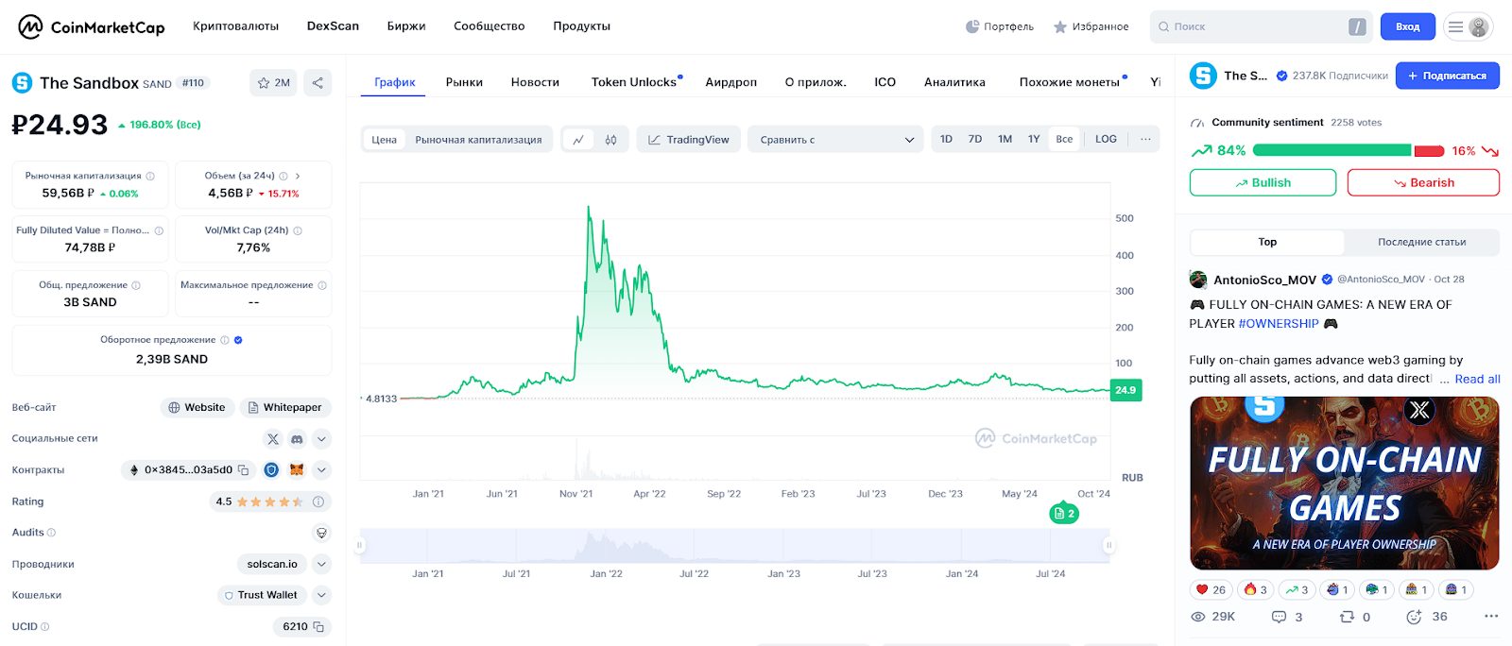Open the Token Unlocks tab
This screenshot has width=1512, height=646.
pos(634,82)
